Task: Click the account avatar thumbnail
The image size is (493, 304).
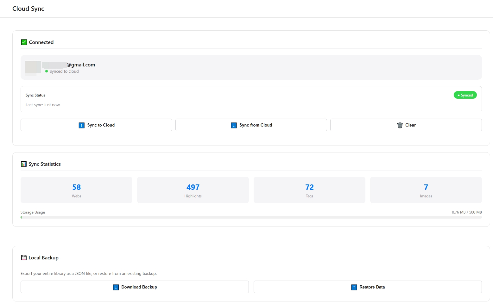Action: click(33, 67)
